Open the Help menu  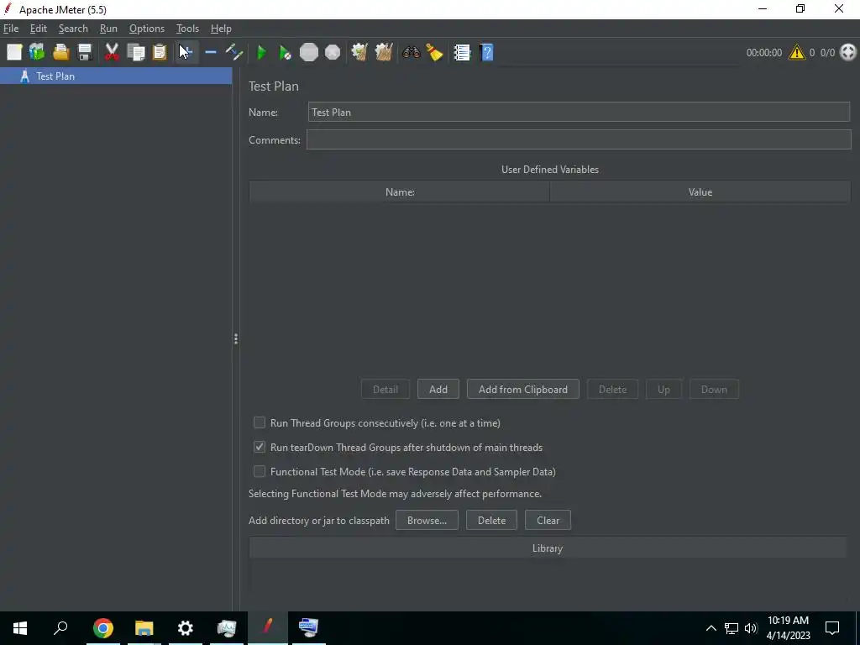point(221,29)
